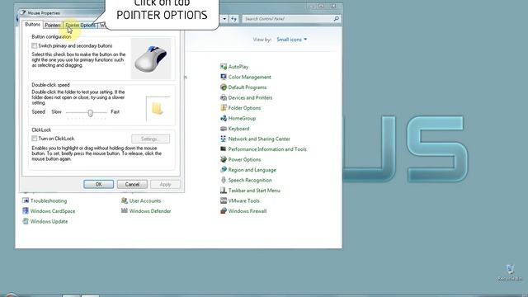Viewport: 528px width, 297px height.
Task: Open Speech Recognition microphone icon
Action: (x=224, y=180)
